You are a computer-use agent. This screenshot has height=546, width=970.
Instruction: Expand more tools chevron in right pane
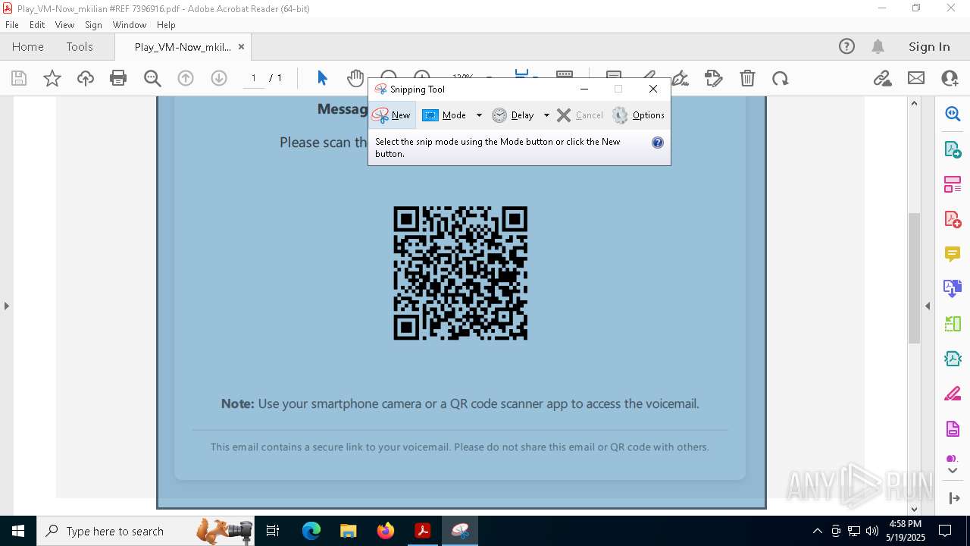(x=953, y=471)
